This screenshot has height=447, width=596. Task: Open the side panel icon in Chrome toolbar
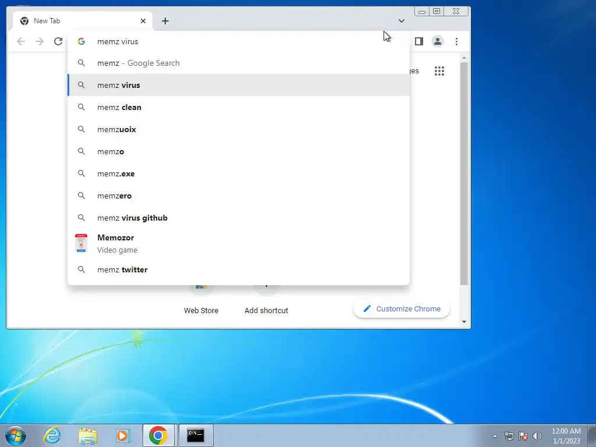(x=419, y=41)
